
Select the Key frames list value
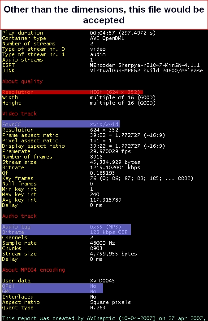point(141,178)
